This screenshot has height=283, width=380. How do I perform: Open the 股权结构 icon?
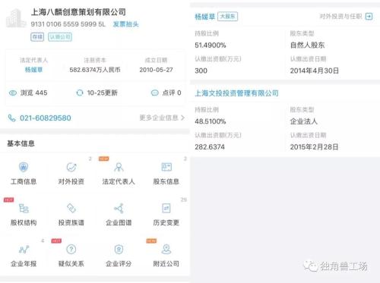24,209
